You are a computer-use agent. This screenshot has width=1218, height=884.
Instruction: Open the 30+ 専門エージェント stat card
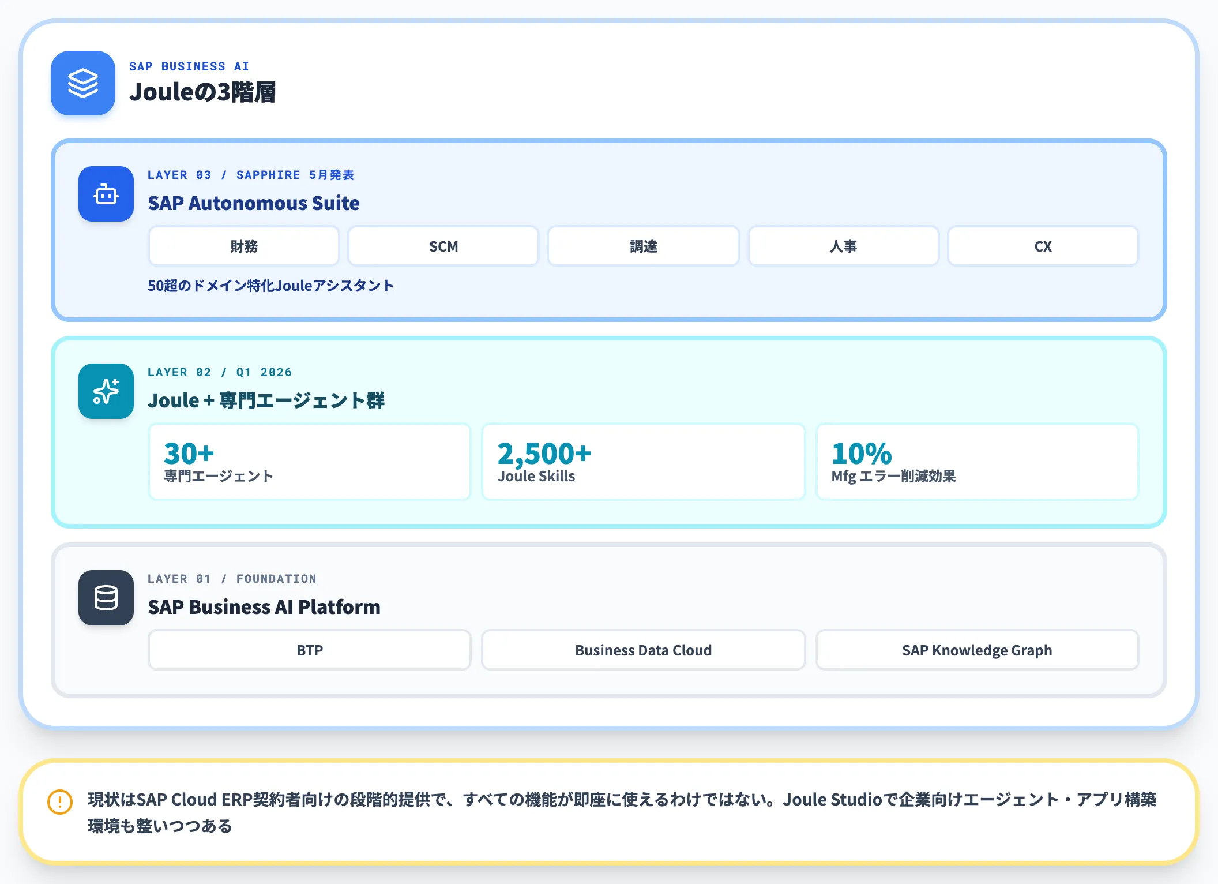310,462
